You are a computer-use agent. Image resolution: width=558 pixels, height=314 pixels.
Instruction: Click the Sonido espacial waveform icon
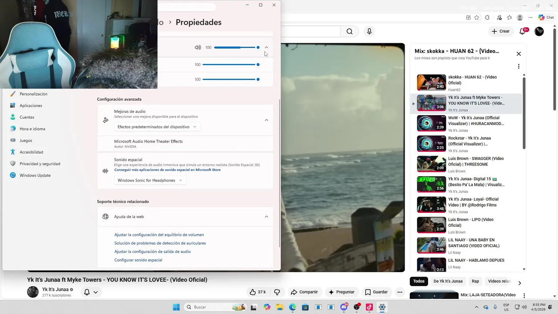[x=105, y=171]
